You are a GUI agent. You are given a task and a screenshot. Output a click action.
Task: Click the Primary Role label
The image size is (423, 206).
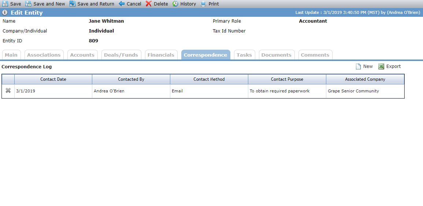click(x=227, y=21)
